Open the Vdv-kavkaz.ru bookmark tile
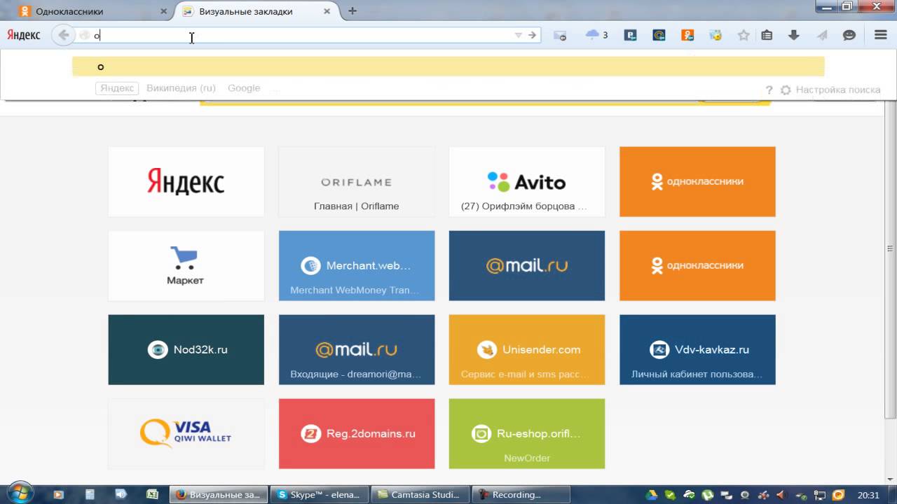The width and height of the screenshot is (897, 504). click(697, 349)
